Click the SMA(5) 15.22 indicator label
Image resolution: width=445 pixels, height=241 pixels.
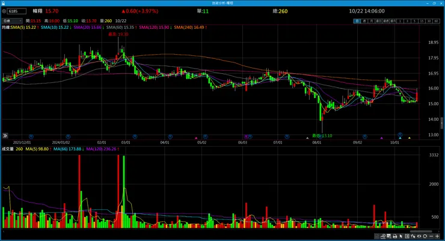tap(25, 28)
